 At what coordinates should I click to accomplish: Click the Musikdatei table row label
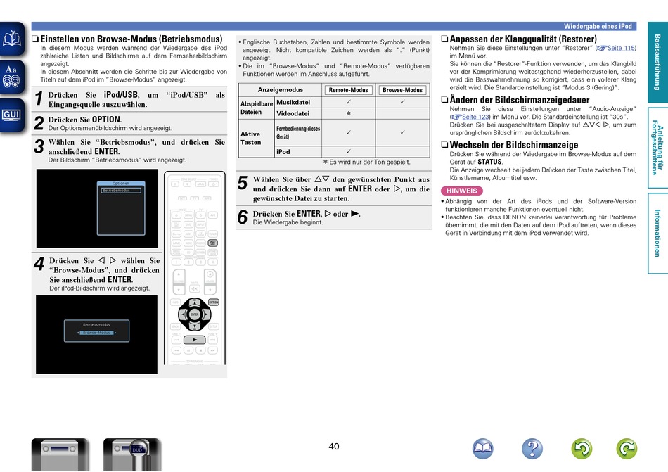(293, 102)
